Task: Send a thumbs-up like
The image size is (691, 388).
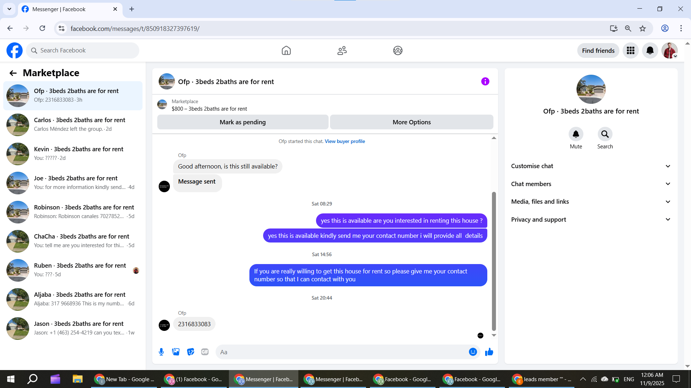Action: point(489,352)
